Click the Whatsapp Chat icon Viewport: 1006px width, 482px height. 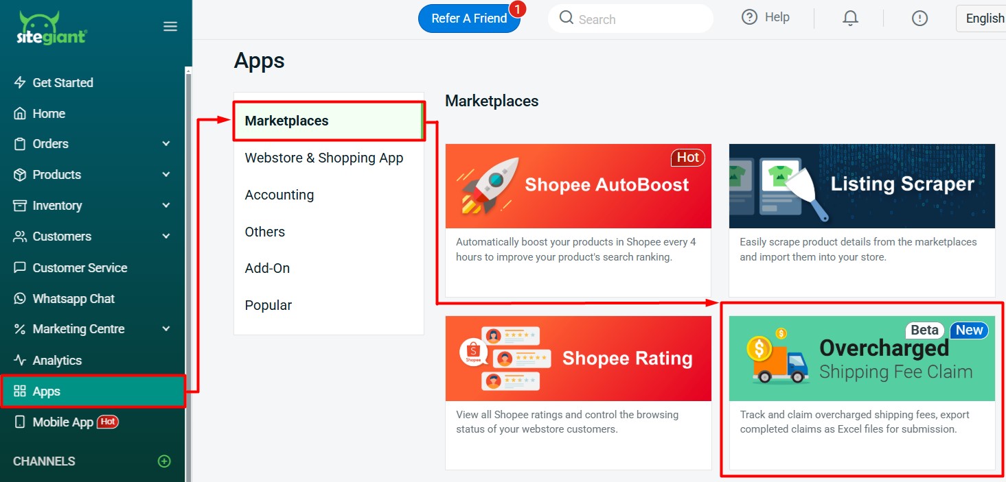tap(20, 298)
